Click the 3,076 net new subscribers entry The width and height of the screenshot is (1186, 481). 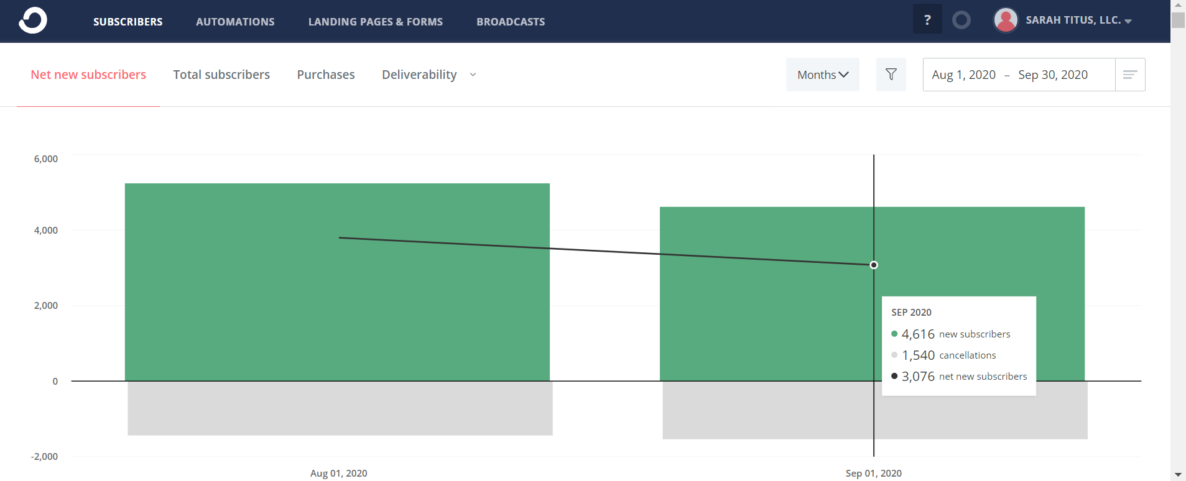click(959, 377)
